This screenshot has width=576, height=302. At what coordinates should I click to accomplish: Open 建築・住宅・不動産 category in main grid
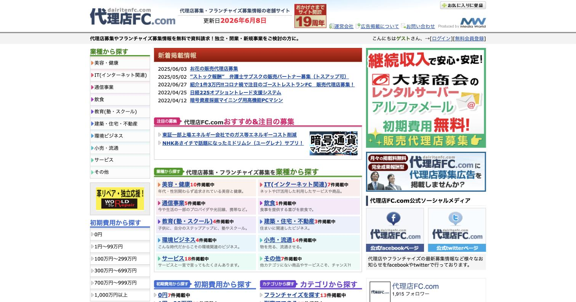click(x=289, y=221)
